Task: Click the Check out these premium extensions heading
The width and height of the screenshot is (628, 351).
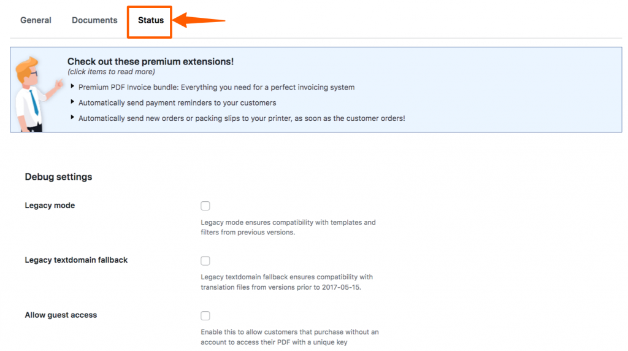Action: tap(150, 62)
